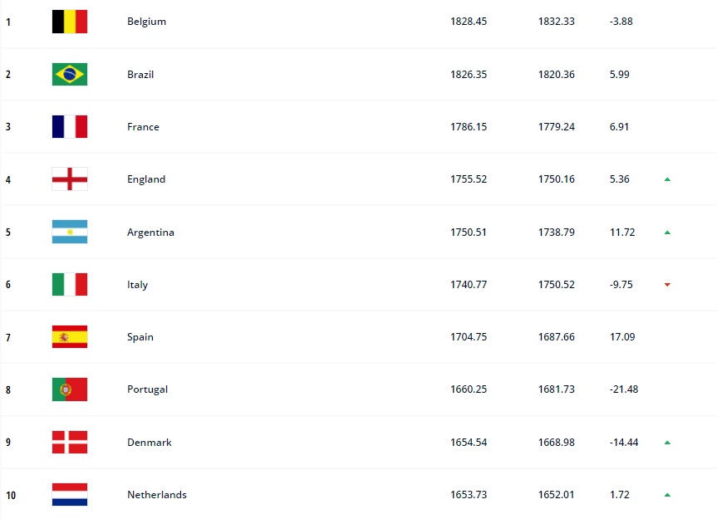This screenshot has height=519, width=717.
Task: Click the Brazil flag icon
Action: point(70,74)
